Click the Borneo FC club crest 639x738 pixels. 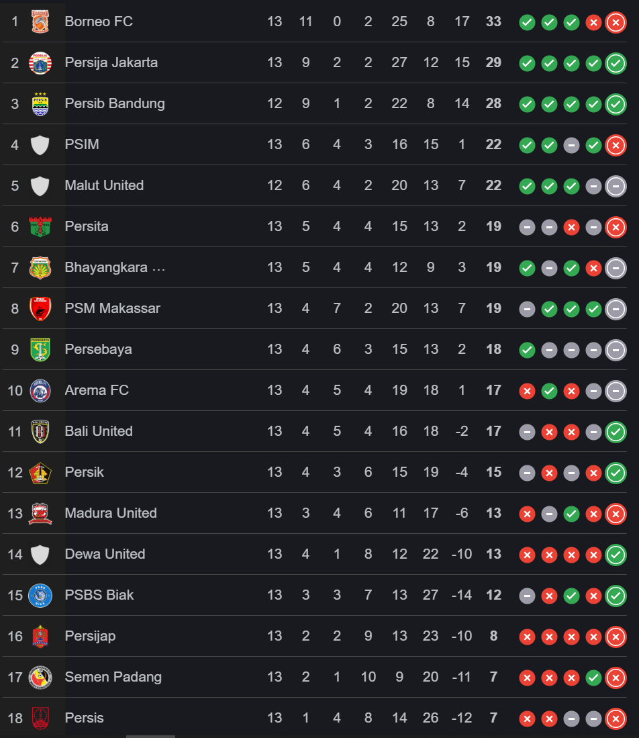pyautogui.click(x=40, y=22)
